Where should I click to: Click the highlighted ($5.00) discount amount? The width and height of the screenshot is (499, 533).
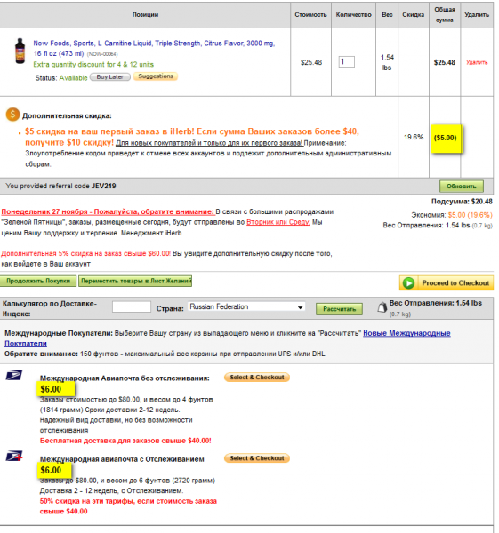445,138
